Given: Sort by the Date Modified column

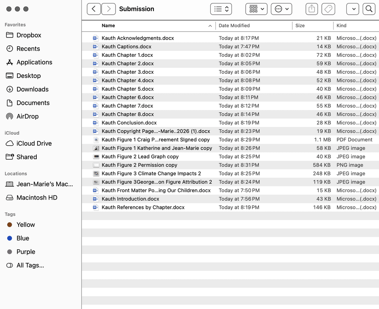Looking at the screenshot, I should click(234, 26).
